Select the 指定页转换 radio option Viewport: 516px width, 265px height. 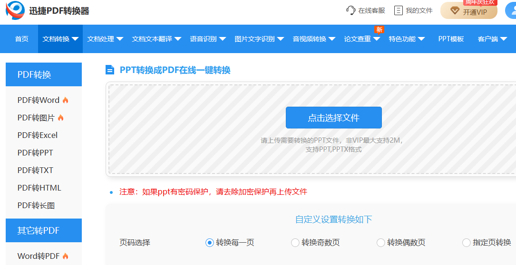[467, 243]
